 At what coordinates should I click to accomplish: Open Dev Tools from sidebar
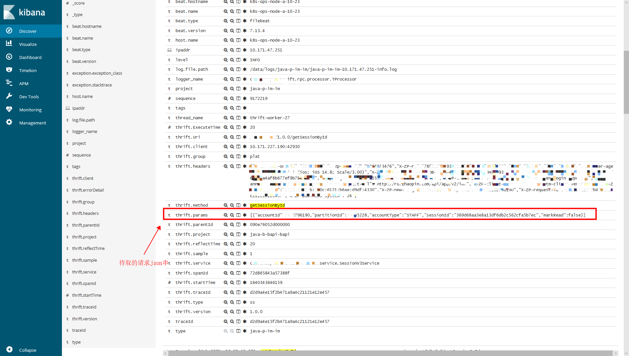(x=29, y=97)
